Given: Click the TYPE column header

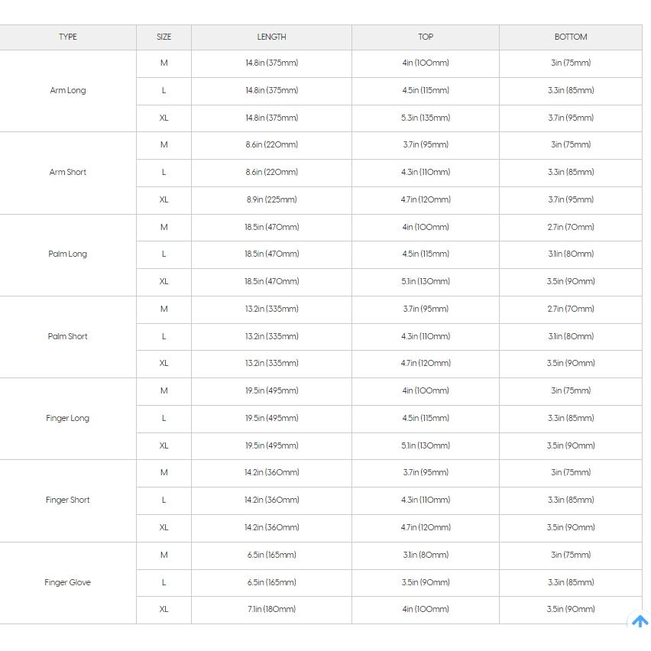Looking at the screenshot, I should (x=68, y=37).
